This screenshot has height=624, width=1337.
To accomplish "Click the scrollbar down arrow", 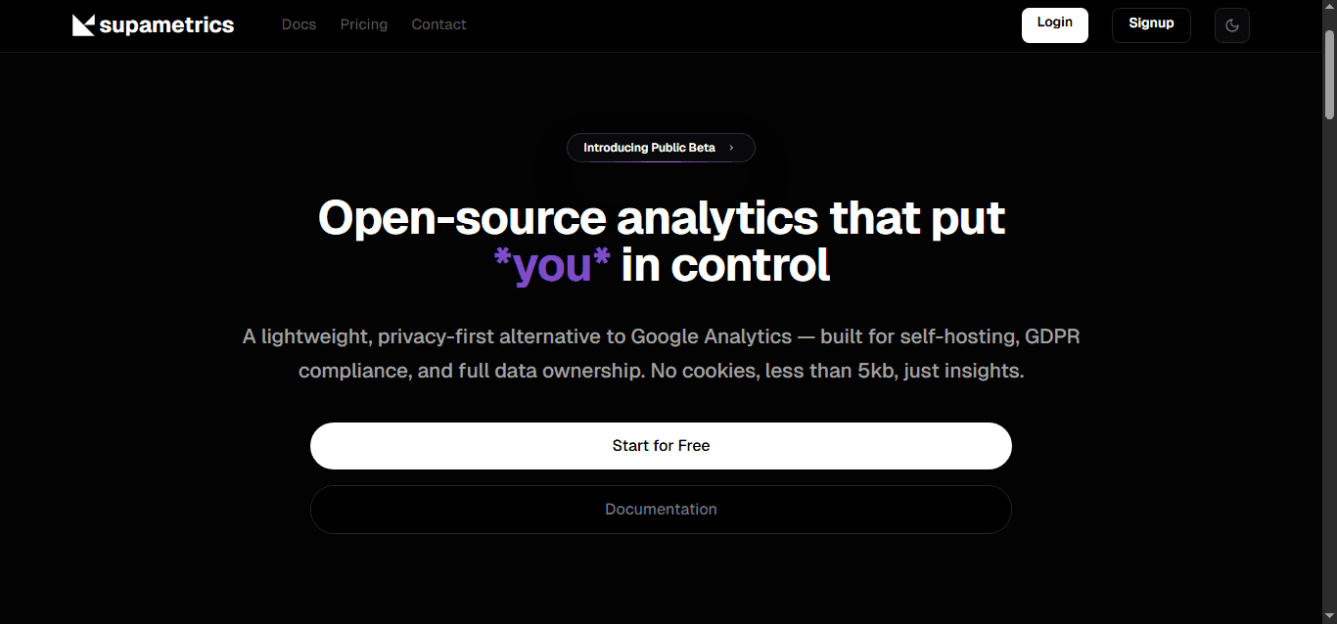I will point(1329,616).
